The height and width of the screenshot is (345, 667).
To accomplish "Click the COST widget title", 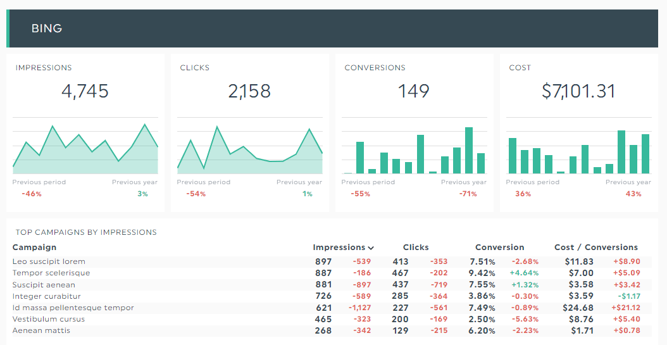I will (x=520, y=68).
